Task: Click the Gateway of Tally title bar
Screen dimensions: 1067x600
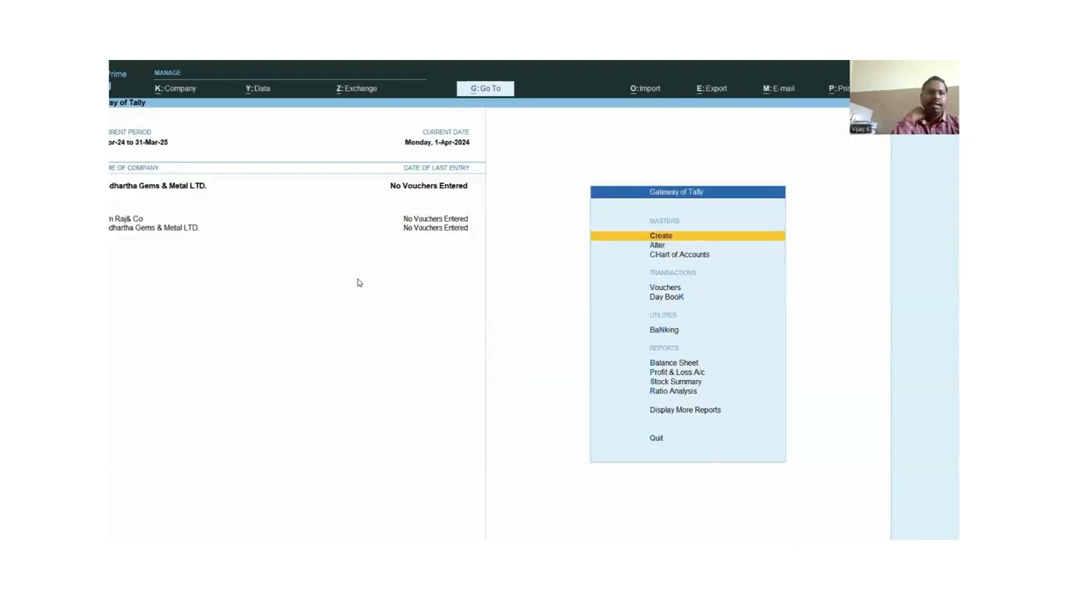Action: (x=688, y=192)
